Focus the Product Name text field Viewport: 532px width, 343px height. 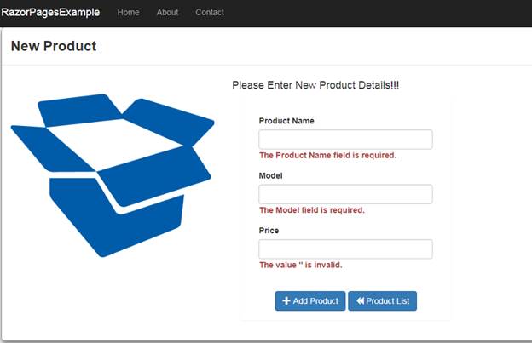tap(345, 140)
